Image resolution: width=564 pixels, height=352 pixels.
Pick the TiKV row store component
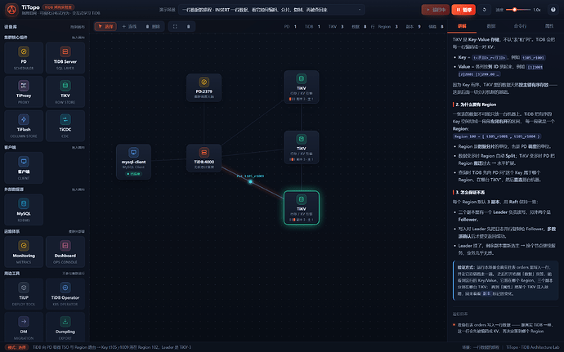(x=65, y=91)
